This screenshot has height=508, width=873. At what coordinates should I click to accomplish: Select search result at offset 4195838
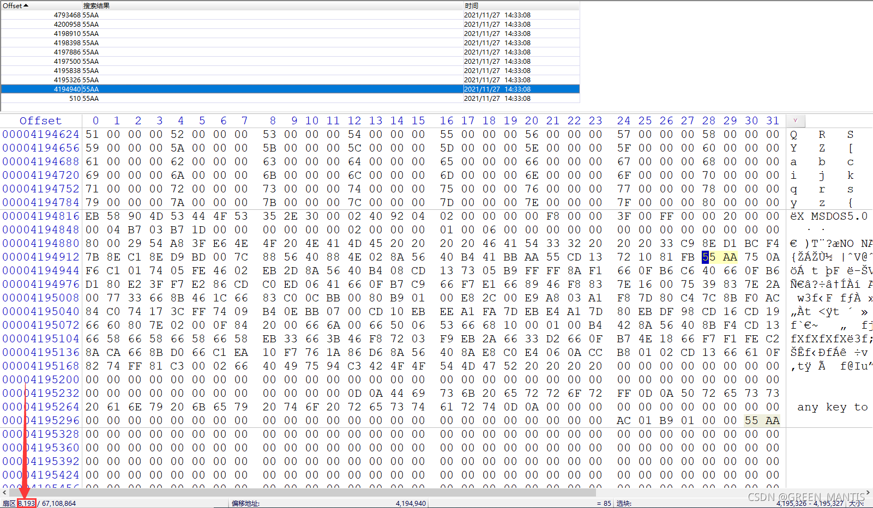(x=290, y=71)
